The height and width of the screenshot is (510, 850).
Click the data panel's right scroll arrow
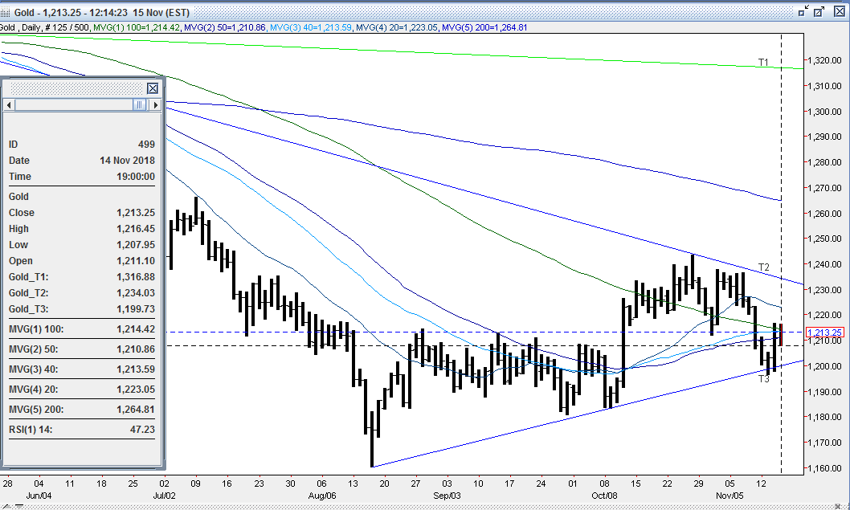click(156, 104)
